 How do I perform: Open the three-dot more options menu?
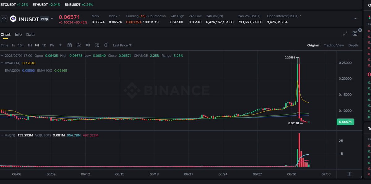(356, 19)
